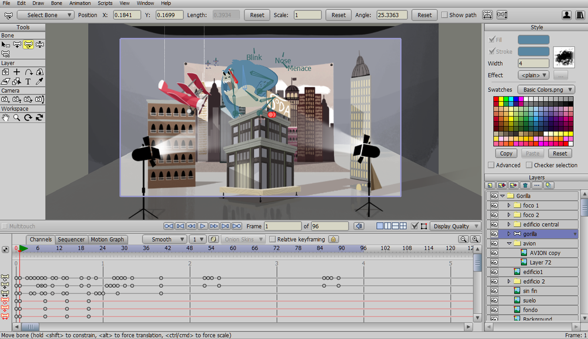The image size is (588, 339).
Task: Hide the fondo layer
Action: 494,310
